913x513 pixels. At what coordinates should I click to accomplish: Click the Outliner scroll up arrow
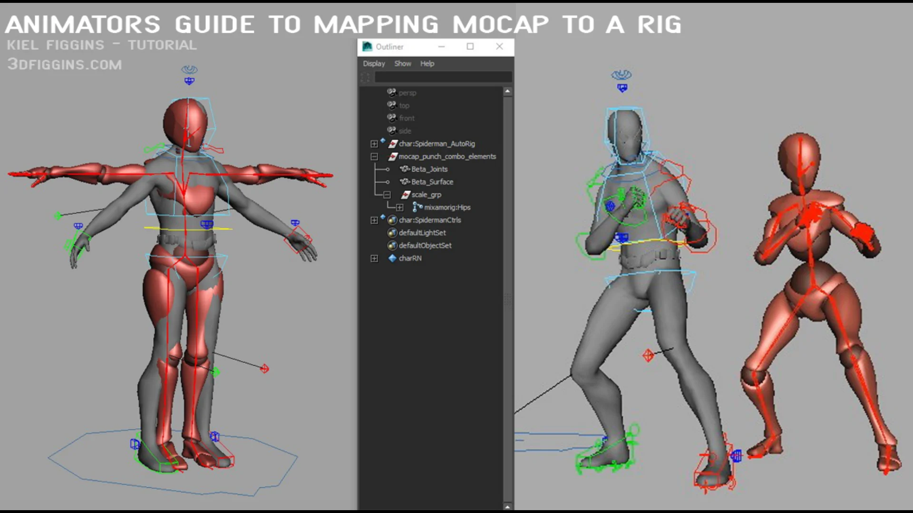coord(507,91)
